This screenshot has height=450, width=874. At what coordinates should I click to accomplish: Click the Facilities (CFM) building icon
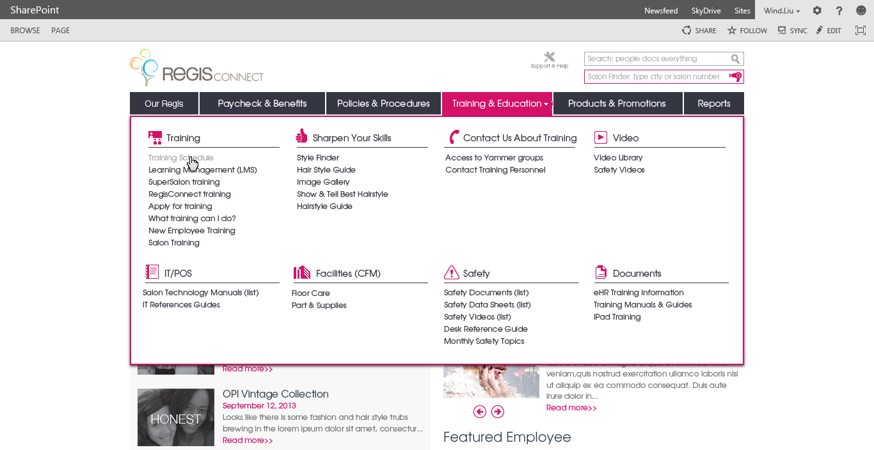point(302,273)
